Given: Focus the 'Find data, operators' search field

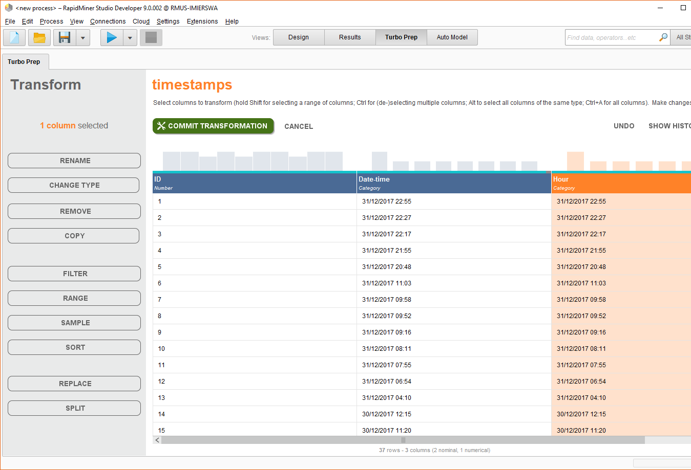Looking at the screenshot, I should point(612,37).
